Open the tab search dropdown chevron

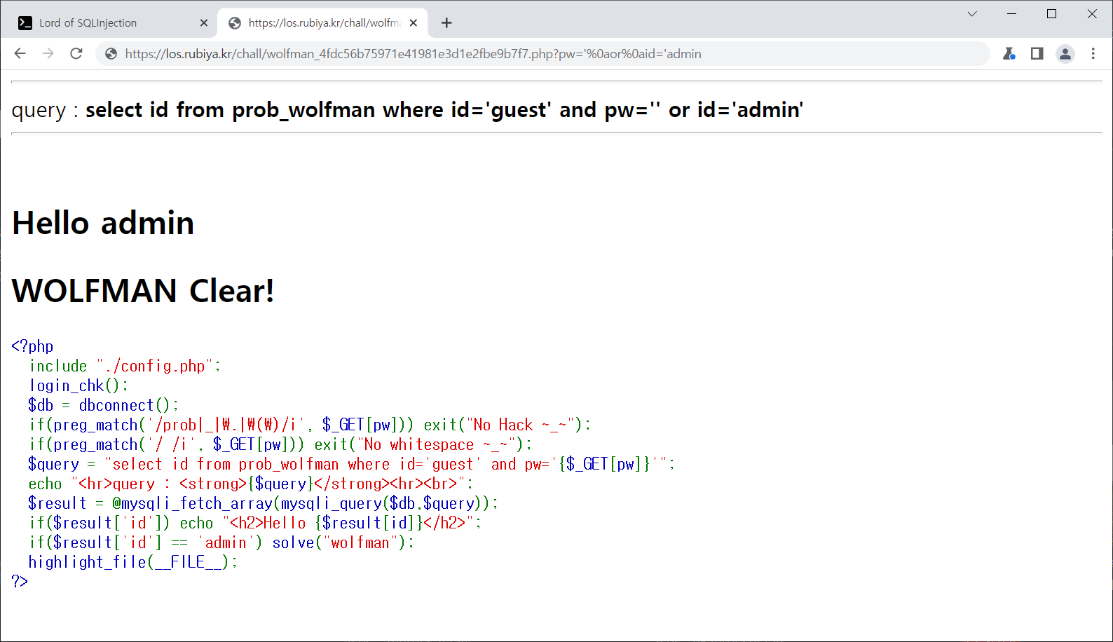click(x=972, y=14)
